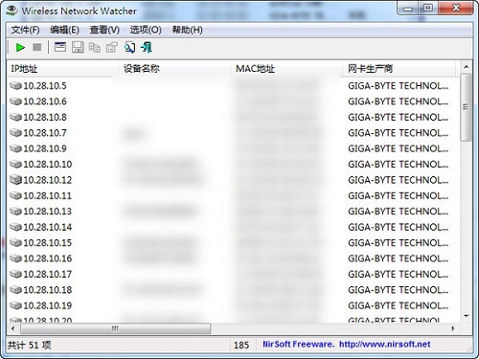Open properties icon in toolbar
479x359 pixels.
112,48
